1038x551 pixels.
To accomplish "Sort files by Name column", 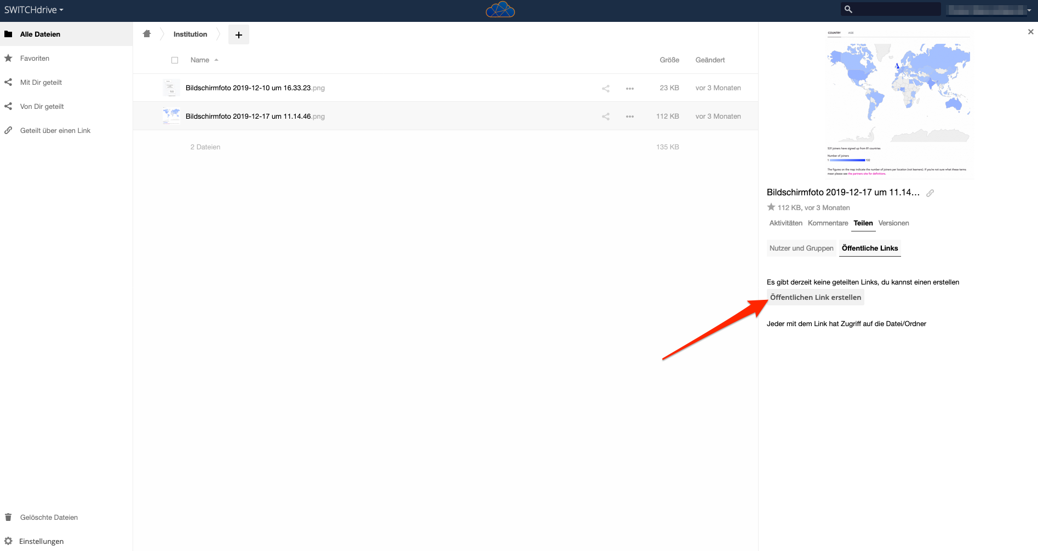I will click(x=200, y=60).
